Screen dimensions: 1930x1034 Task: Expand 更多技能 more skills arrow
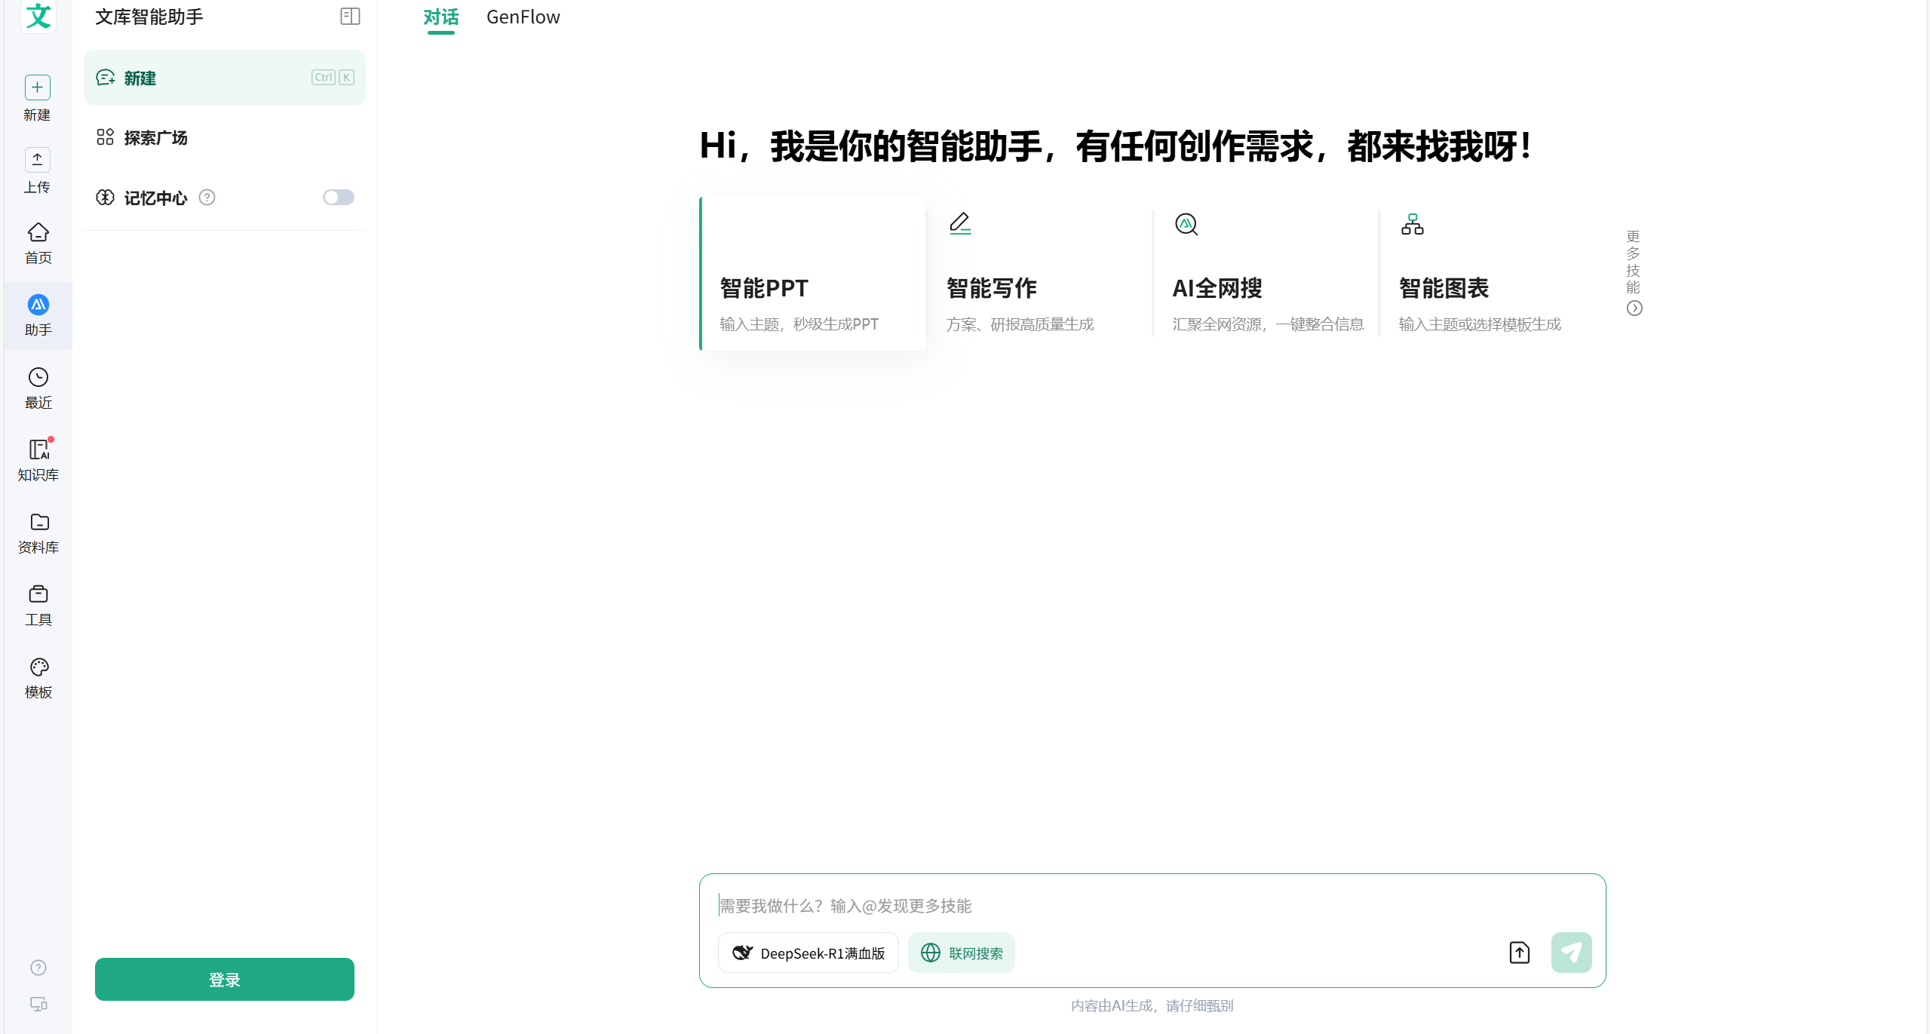1634,308
